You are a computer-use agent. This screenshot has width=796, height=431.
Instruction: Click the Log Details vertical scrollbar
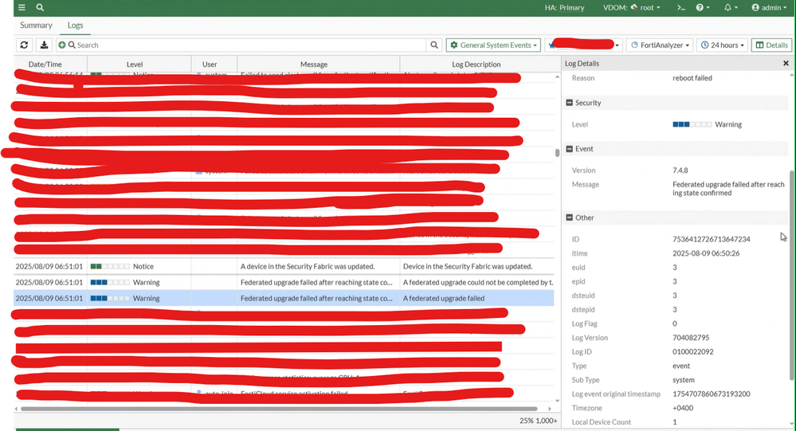click(791, 275)
